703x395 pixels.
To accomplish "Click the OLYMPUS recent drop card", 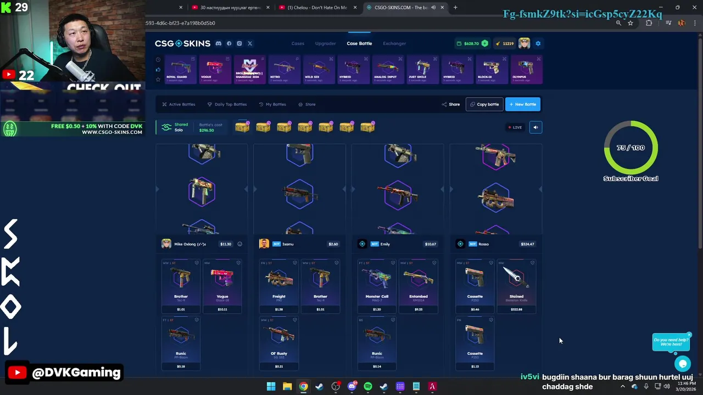I will [526, 69].
